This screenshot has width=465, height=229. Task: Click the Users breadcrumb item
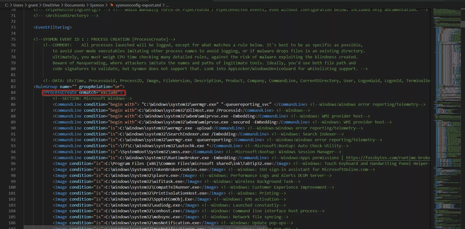pos(18,5)
